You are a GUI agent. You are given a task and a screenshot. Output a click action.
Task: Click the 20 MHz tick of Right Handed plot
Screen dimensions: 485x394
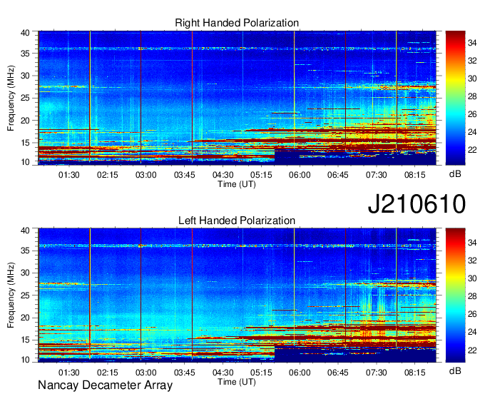(26, 121)
